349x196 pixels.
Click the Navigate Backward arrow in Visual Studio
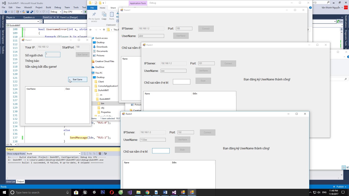pyautogui.click(x=5, y=12)
